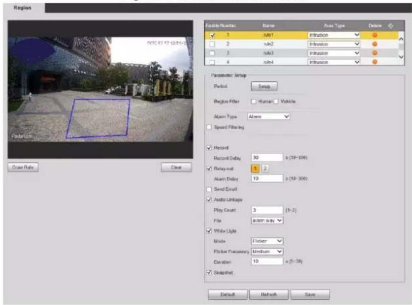Image resolution: width=412 pixels, height=305 pixels.
Task: Open the audio File dropdown
Action: pos(267,221)
